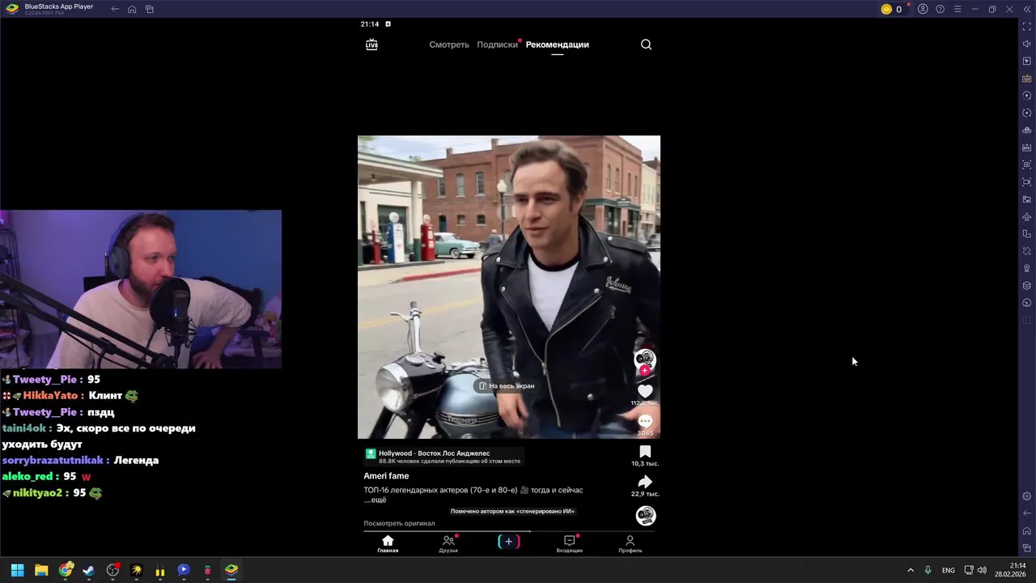Image resolution: width=1036 pixels, height=583 pixels.
Task: Open Chrome from the taskbar
Action: click(66, 570)
